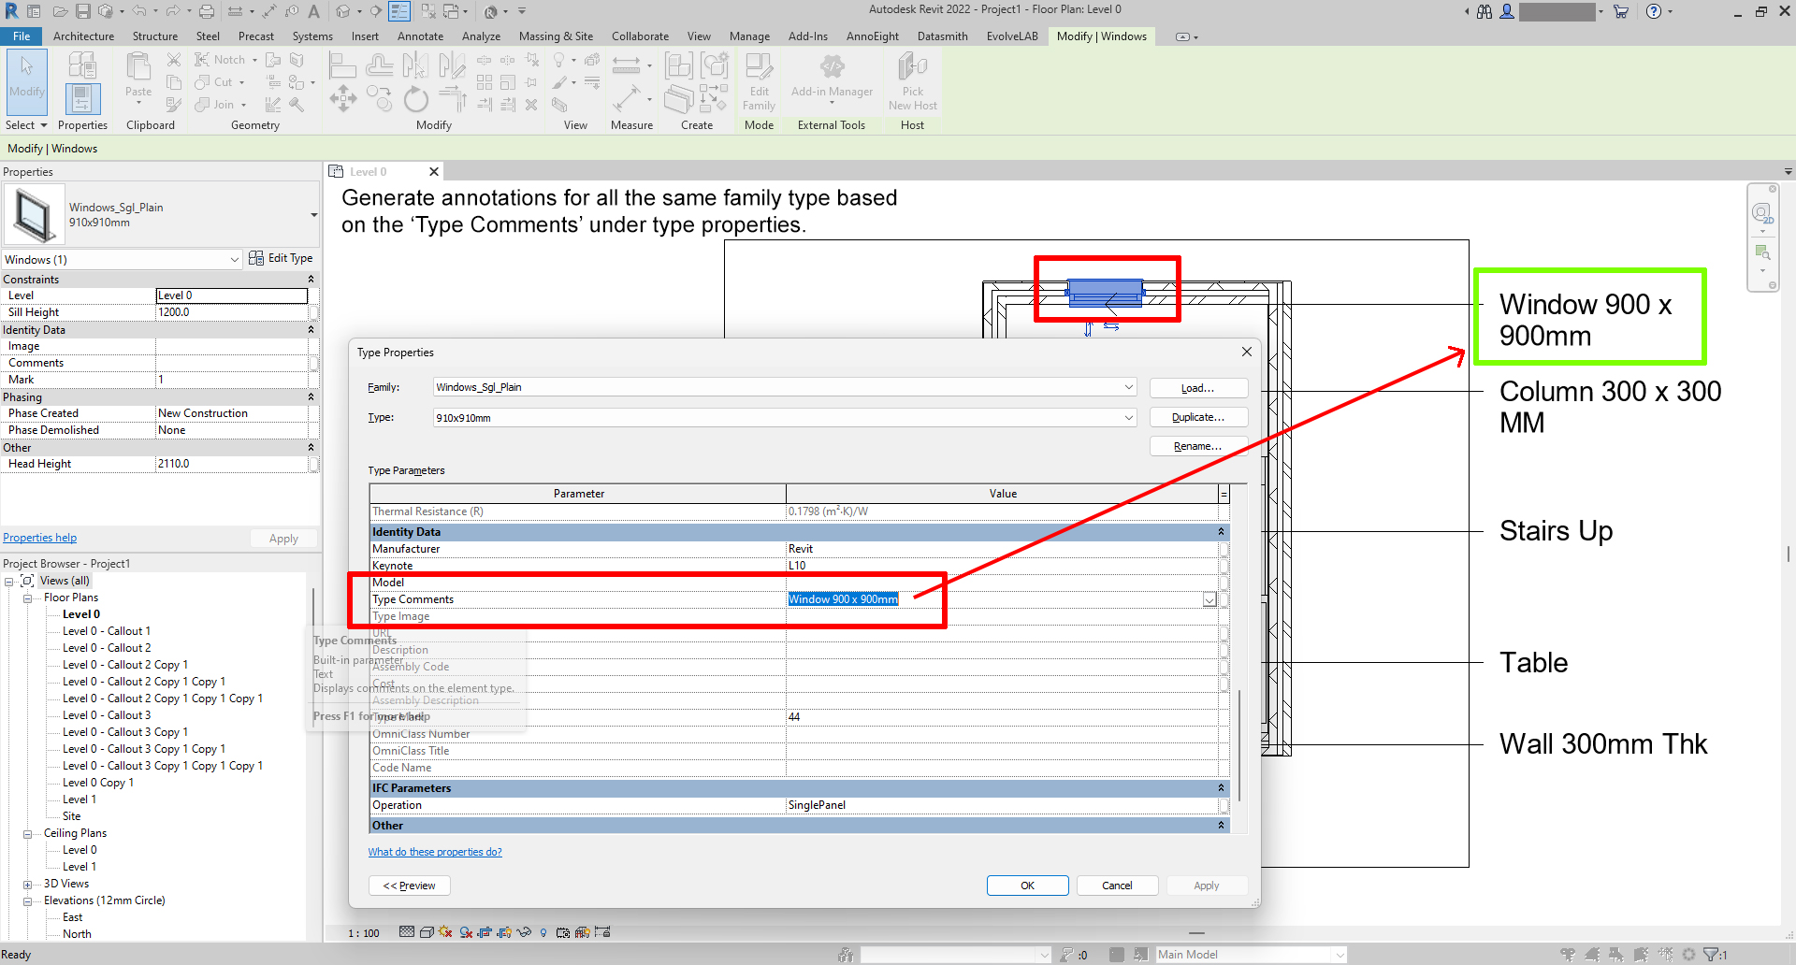
Task: Activate the Rotate tool
Action: coord(415,98)
